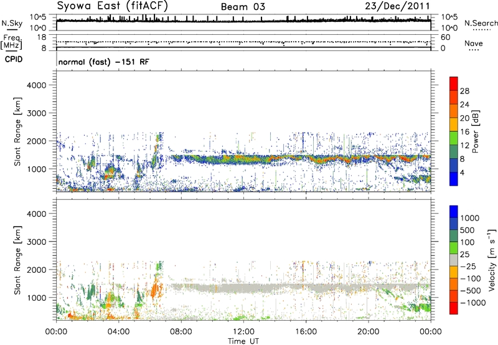Click the '28' tick on the power colorbar
This screenshot has height=345, width=498.
click(x=464, y=91)
